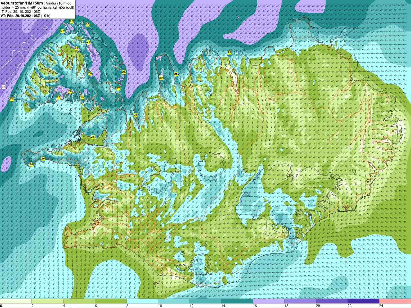Image resolution: width=411 pixels, height=308 pixels.
Task: Click 'hámarkshviða (gult)' in the header box
Action: pos(58,7)
